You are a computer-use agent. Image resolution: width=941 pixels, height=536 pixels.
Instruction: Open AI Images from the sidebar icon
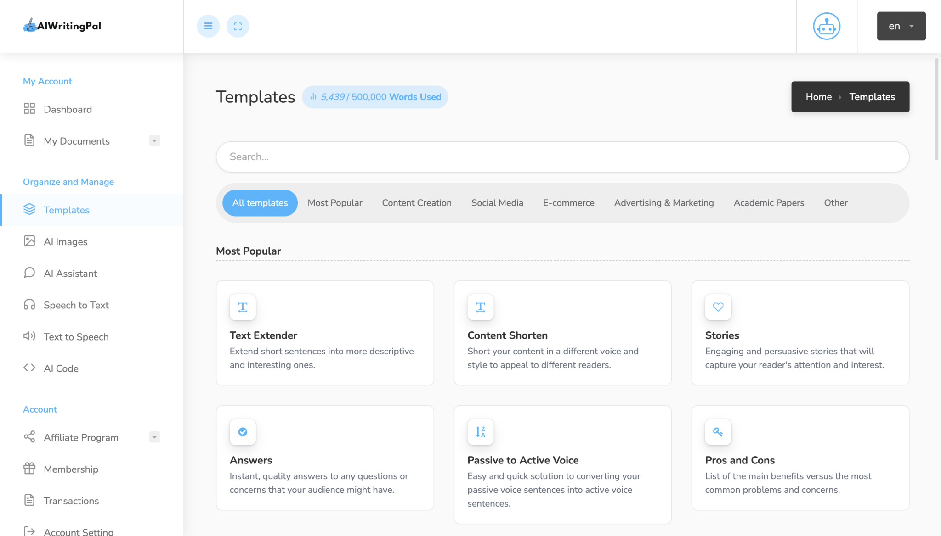29,241
